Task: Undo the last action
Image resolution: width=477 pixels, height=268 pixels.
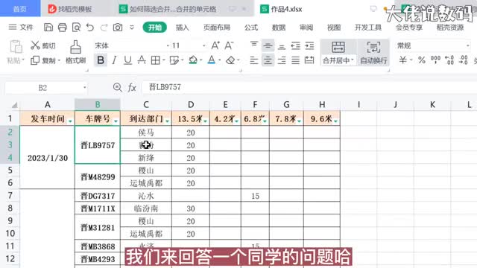Action: coord(90,28)
